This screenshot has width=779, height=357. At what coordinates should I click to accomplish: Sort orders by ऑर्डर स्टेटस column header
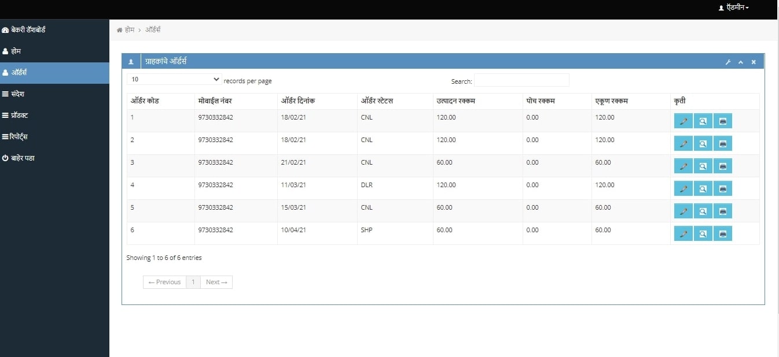tap(377, 101)
